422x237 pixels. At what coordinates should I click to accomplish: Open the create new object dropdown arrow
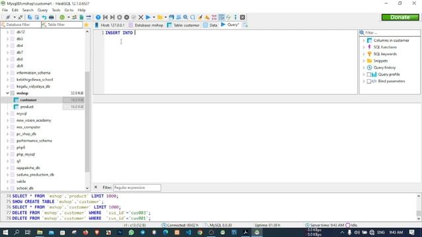69,17
